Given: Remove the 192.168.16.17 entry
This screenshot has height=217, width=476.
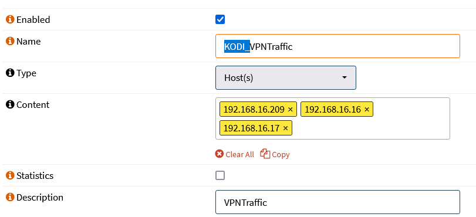Looking at the screenshot, I should click(285, 128).
